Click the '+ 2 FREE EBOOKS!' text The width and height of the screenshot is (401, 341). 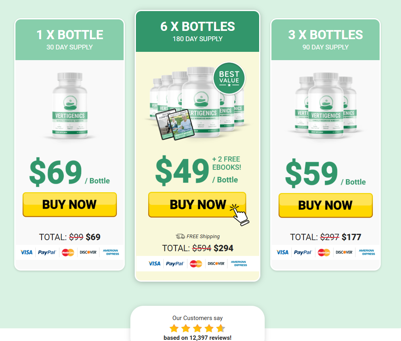click(x=227, y=163)
